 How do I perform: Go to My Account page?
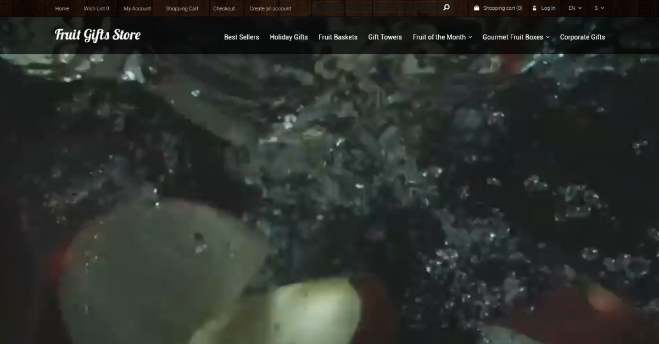click(137, 8)
